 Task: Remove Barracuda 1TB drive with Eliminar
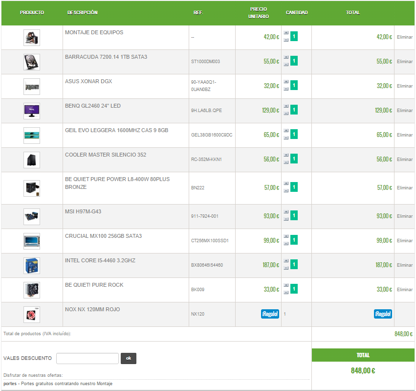tap(405, 62)
